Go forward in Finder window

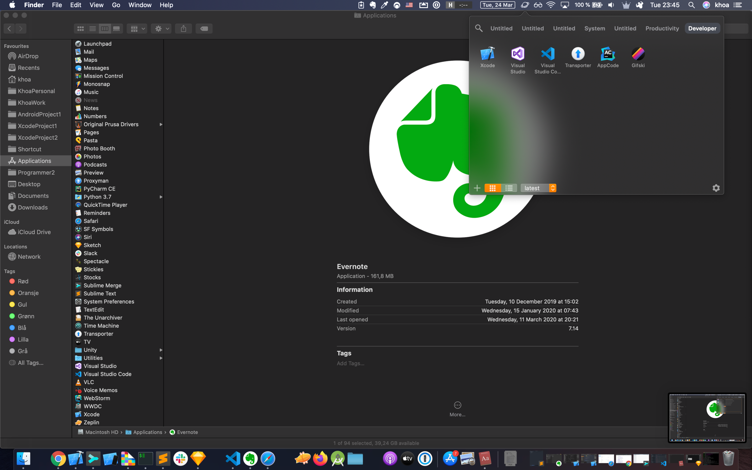21,29
